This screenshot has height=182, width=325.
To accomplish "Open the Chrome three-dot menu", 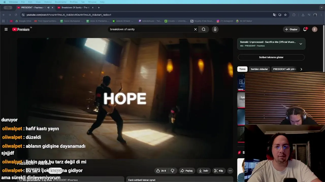I will coord(321,15).
